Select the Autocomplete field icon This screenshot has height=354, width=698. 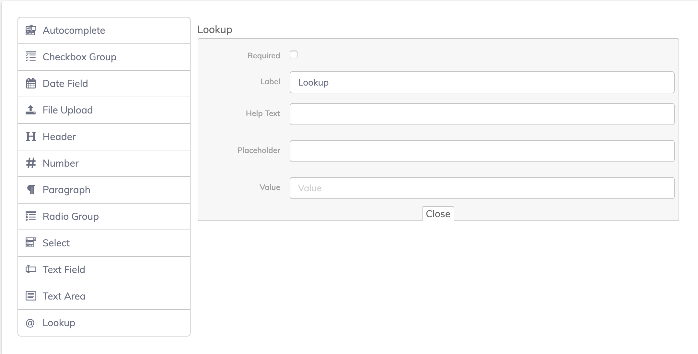(30, 30)
